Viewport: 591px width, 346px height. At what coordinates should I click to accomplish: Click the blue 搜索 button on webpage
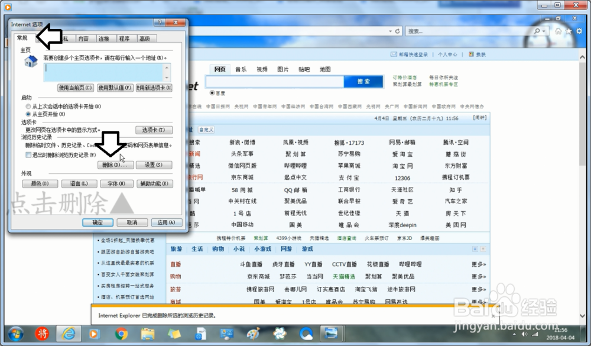point(363,82)
